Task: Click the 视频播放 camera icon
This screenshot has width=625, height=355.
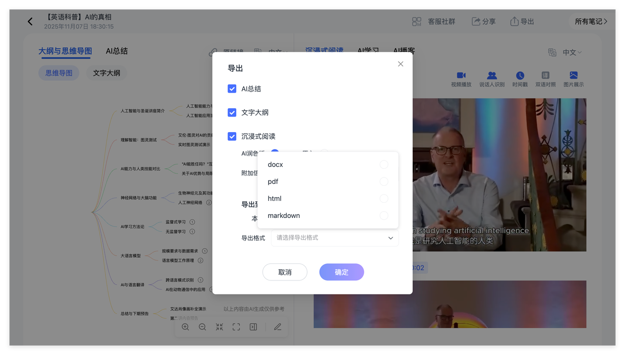Action: [461, 76]
